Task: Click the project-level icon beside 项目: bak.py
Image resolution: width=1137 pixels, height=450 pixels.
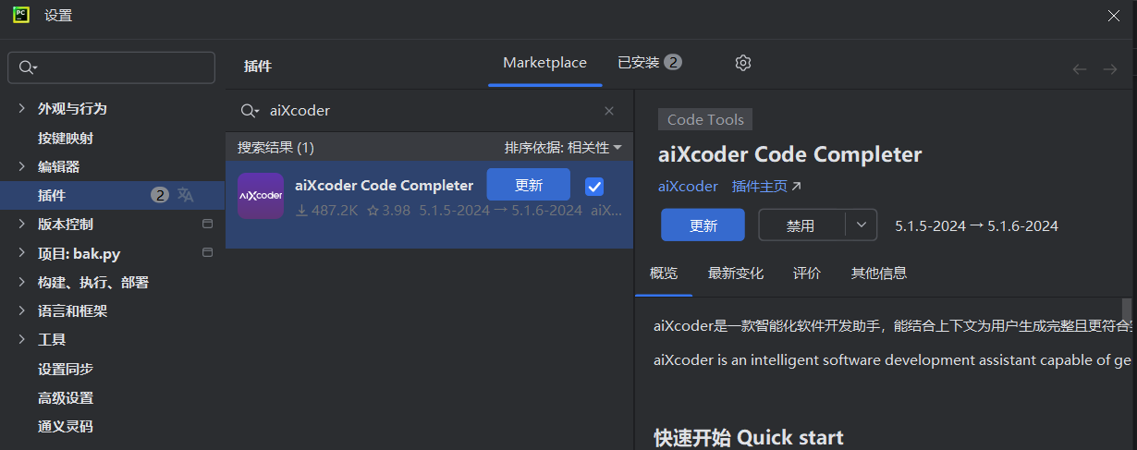Action: coord(207,253)
